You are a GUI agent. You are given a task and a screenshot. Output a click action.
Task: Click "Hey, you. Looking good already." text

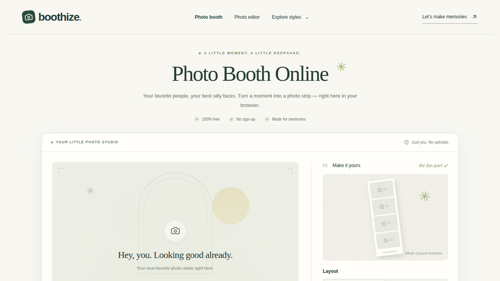pos(175,255)
